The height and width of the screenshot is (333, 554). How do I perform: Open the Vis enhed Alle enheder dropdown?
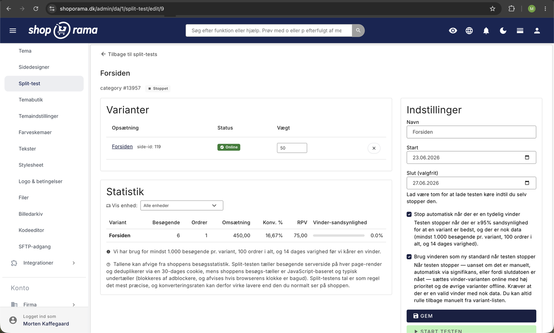pos(182,206)
